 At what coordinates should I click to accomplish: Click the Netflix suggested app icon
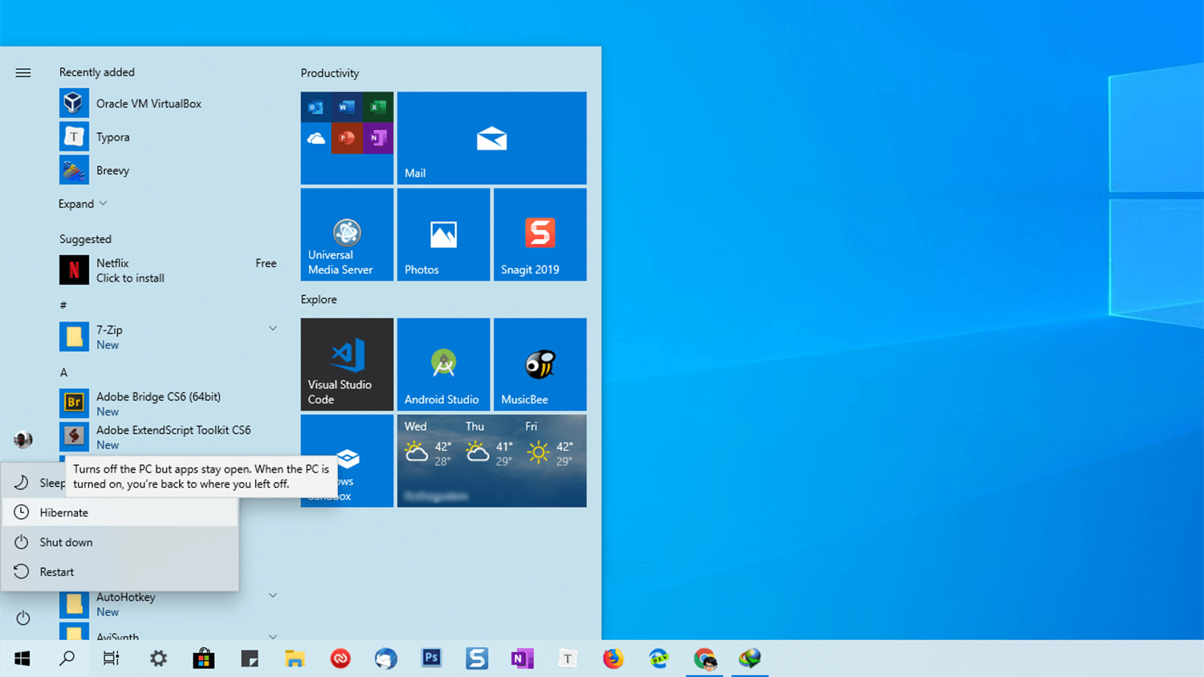click(74, 270)
